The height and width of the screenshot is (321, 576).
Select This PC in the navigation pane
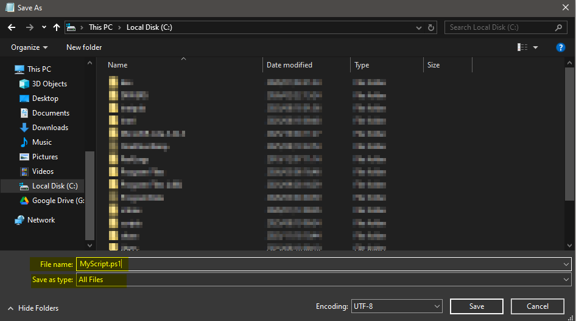[x=39, y=69]
